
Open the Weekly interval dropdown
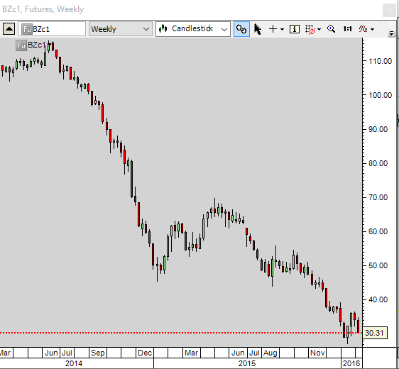click(121, 28)
